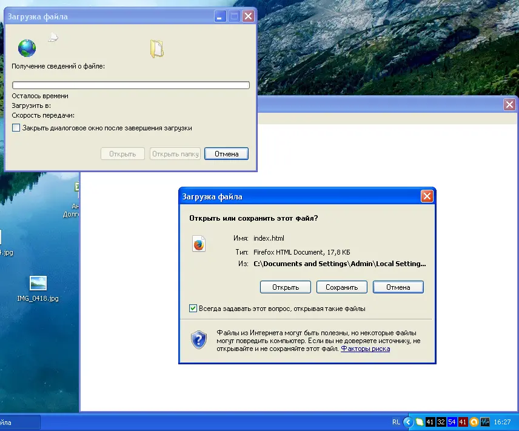Open IMG_0418.jpg desktop icon

coord(38,289)
